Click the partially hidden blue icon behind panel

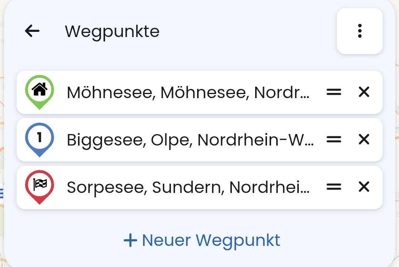pyautogui.click(x=1, y=193)
